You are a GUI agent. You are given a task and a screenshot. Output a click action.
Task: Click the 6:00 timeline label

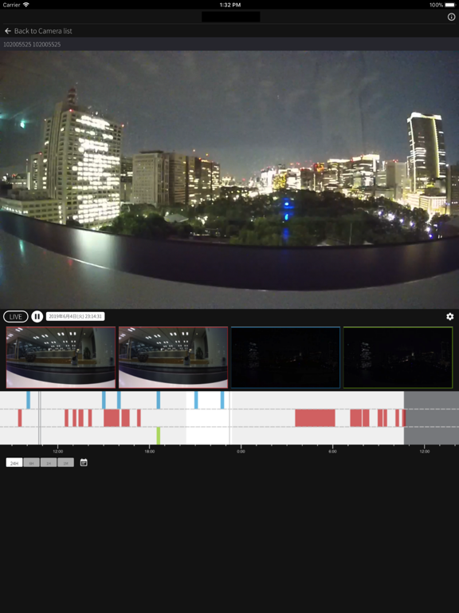(x=332, y=451)
